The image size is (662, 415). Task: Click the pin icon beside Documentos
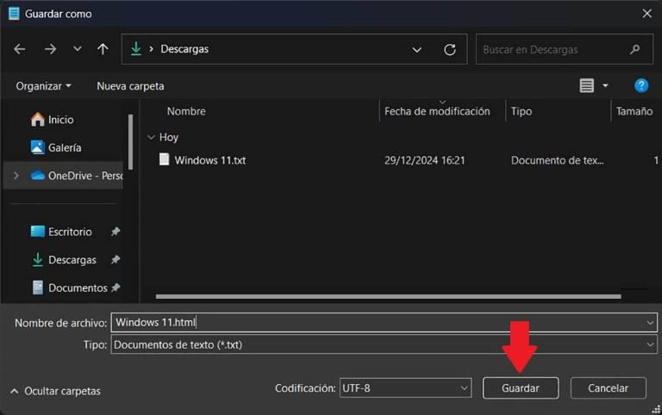(x=116, y=288)
